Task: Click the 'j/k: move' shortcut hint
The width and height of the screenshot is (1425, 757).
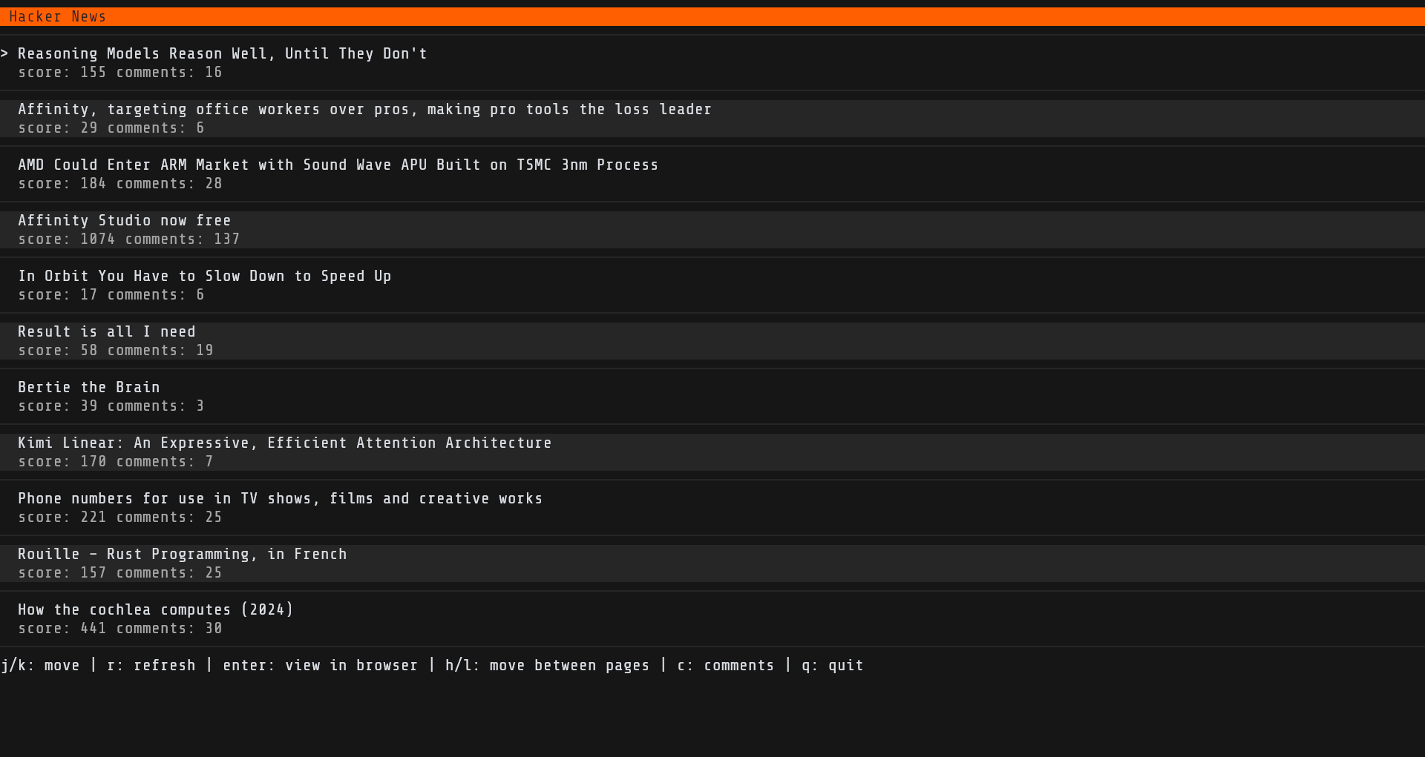Action: (x=40, y=665)
